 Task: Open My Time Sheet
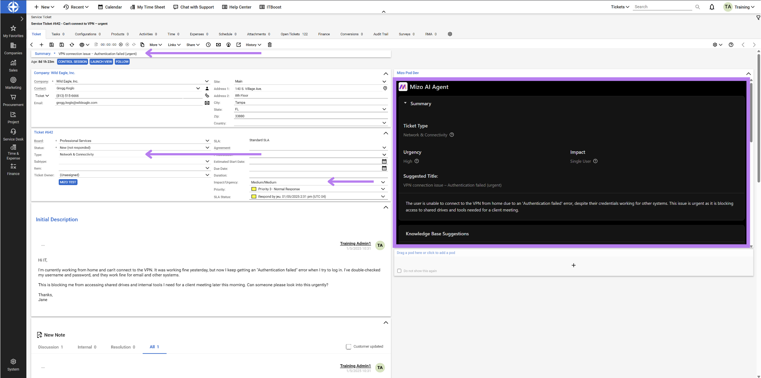point(148,7)
